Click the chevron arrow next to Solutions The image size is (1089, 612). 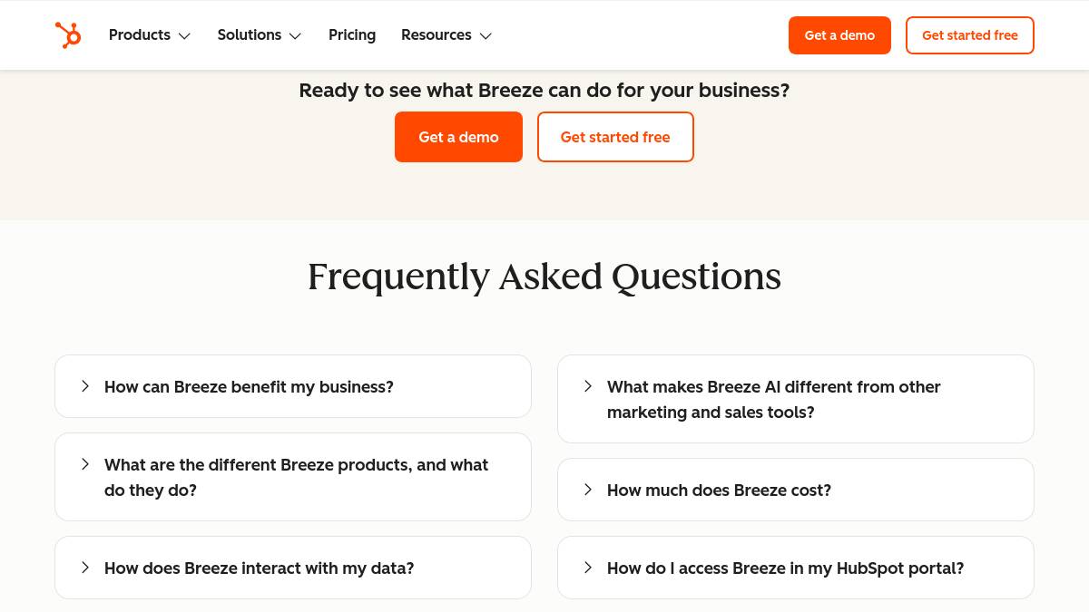tap(295, 36)
